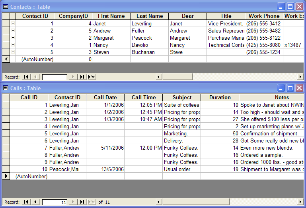Click the Work Phone cell for Steven

[263, 52]
